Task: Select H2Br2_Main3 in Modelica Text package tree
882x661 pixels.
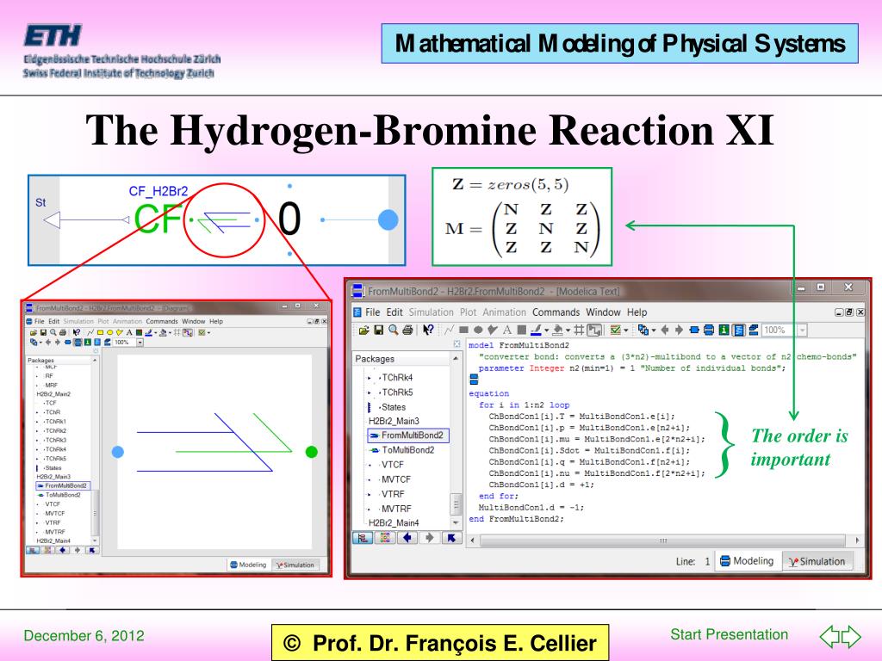Action: point(394,421)
